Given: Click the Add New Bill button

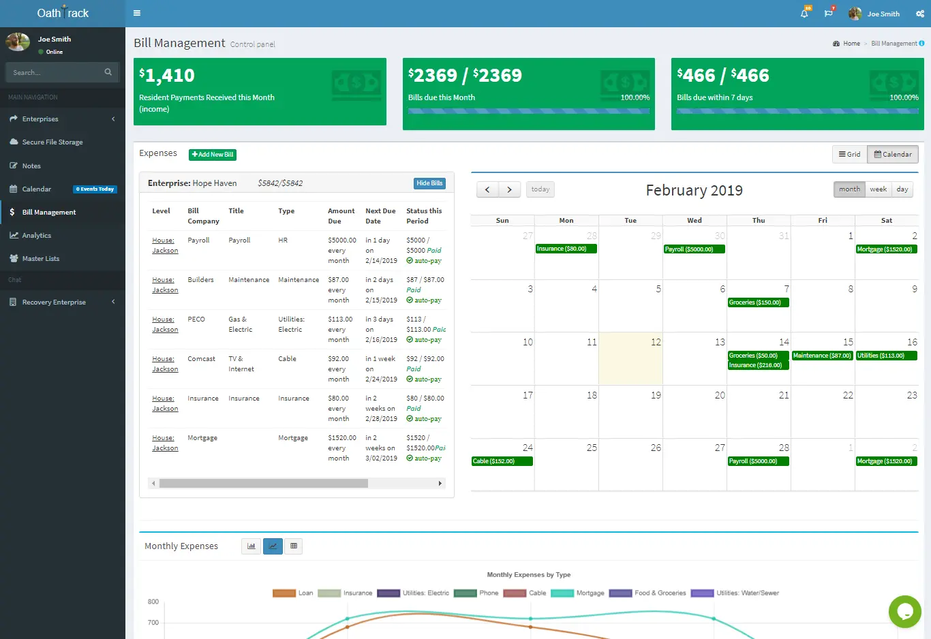Looking at the screenshot, I should click(213, 155).
